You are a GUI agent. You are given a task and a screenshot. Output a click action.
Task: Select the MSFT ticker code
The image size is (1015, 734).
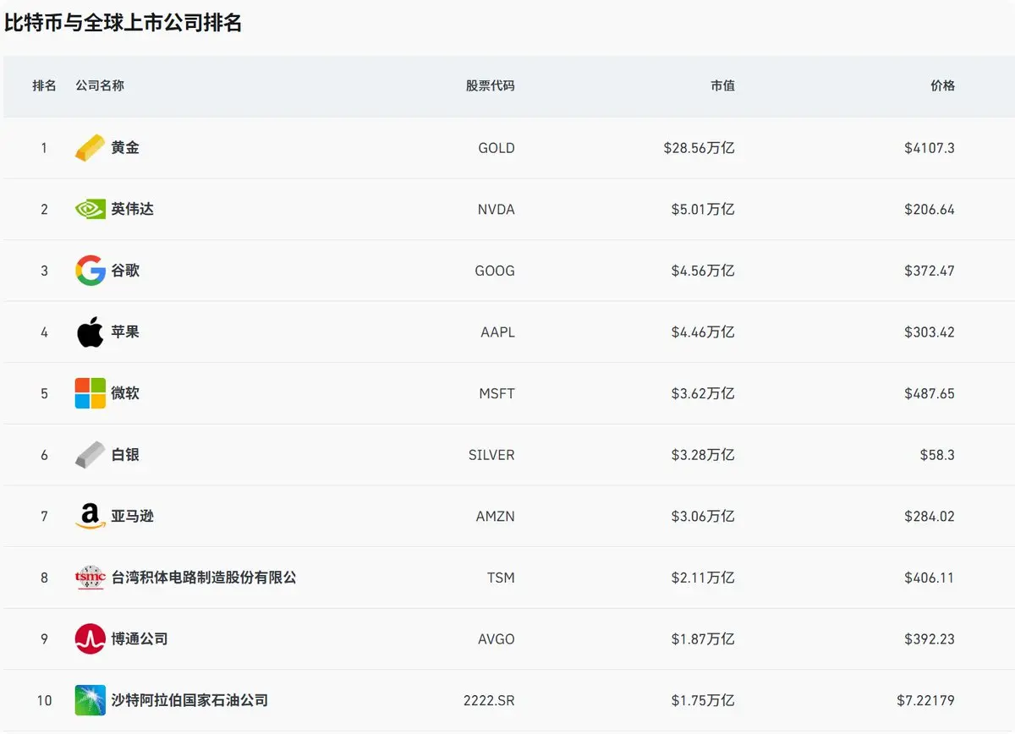497,393
